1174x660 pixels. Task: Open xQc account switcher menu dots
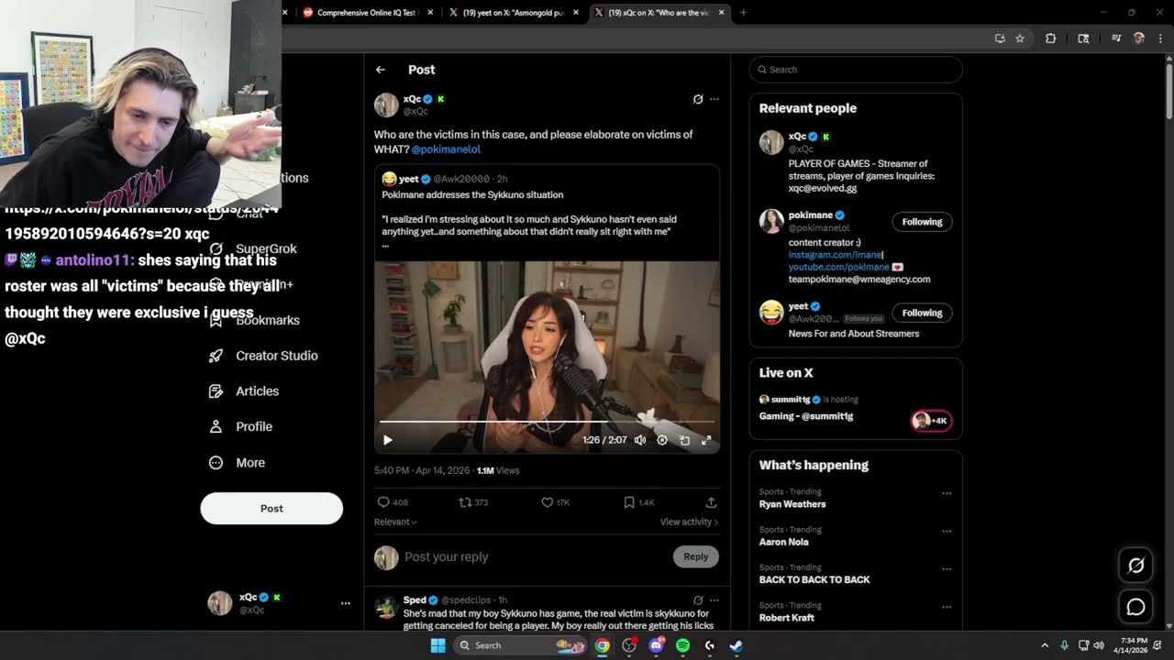346,603
